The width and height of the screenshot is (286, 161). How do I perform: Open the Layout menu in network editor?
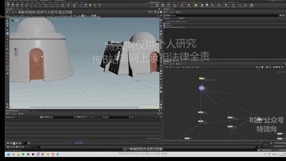point(188,67)
